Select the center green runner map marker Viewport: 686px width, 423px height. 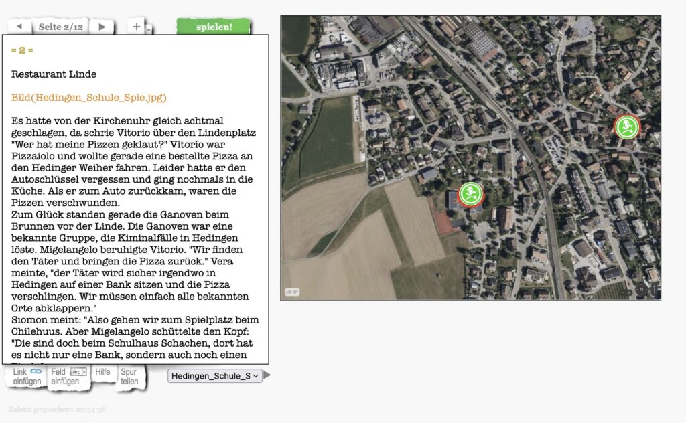[471, 194]
